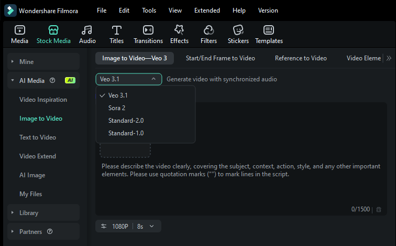Image resolution: width=396 pixels, height=246 pixels.
Task: Open the Transitions icon
Action: click(148, 30)
